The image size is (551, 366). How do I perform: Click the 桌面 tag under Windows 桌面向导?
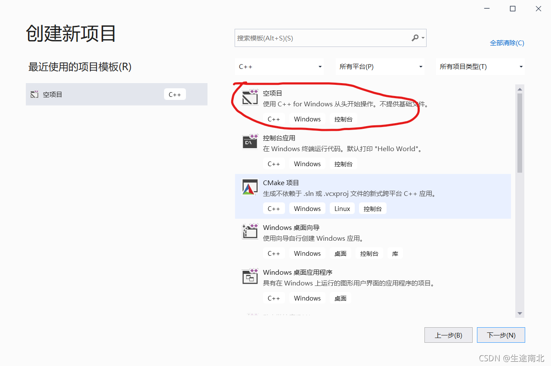coord(341,253)
